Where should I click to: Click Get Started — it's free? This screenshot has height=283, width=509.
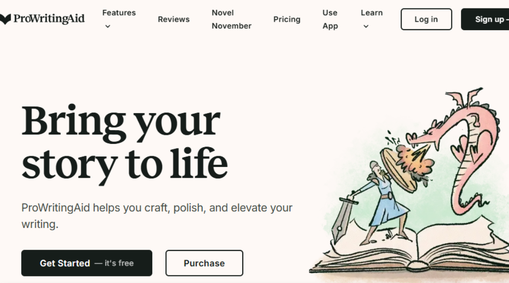(x=87, y=263)
